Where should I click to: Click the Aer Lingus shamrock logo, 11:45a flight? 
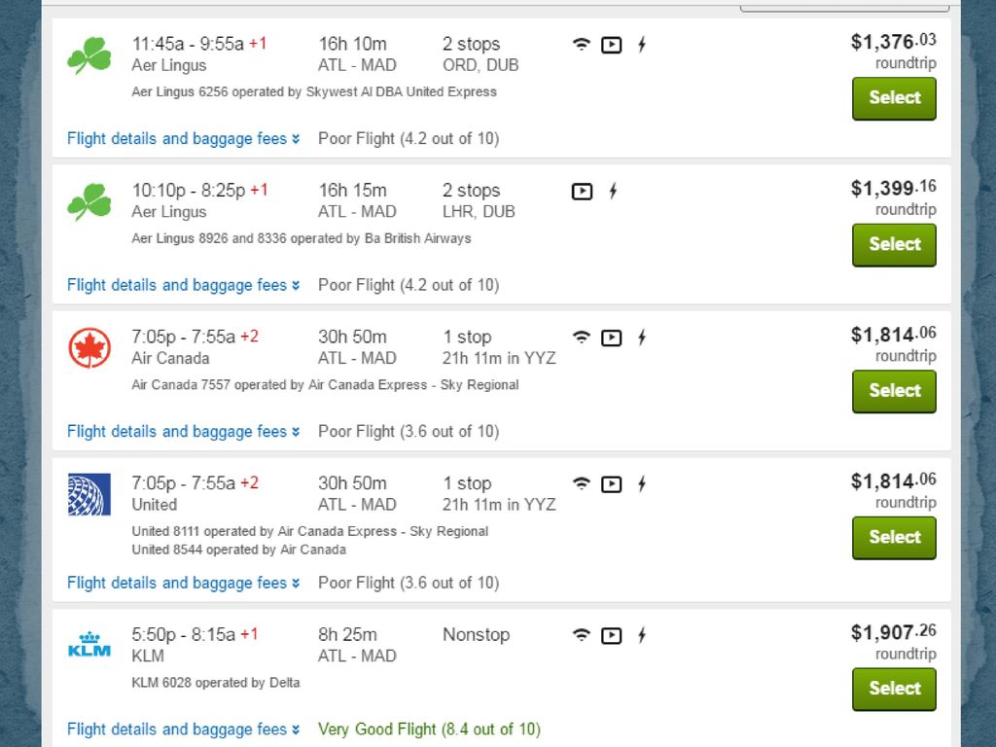(x=89, y=55)
